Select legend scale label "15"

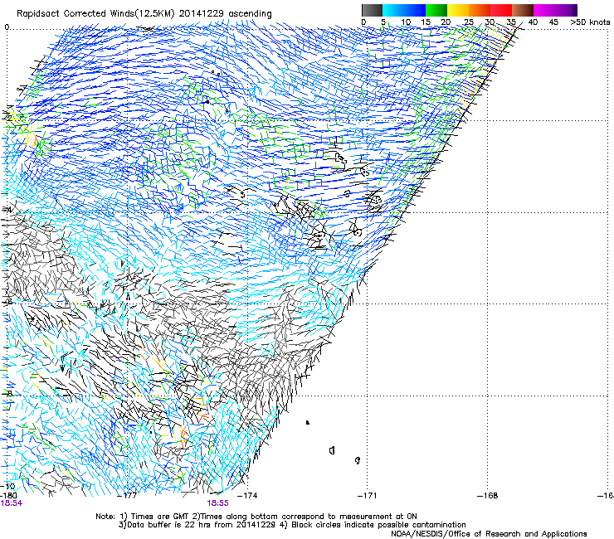pyautogui.click(x=426, y=22)
